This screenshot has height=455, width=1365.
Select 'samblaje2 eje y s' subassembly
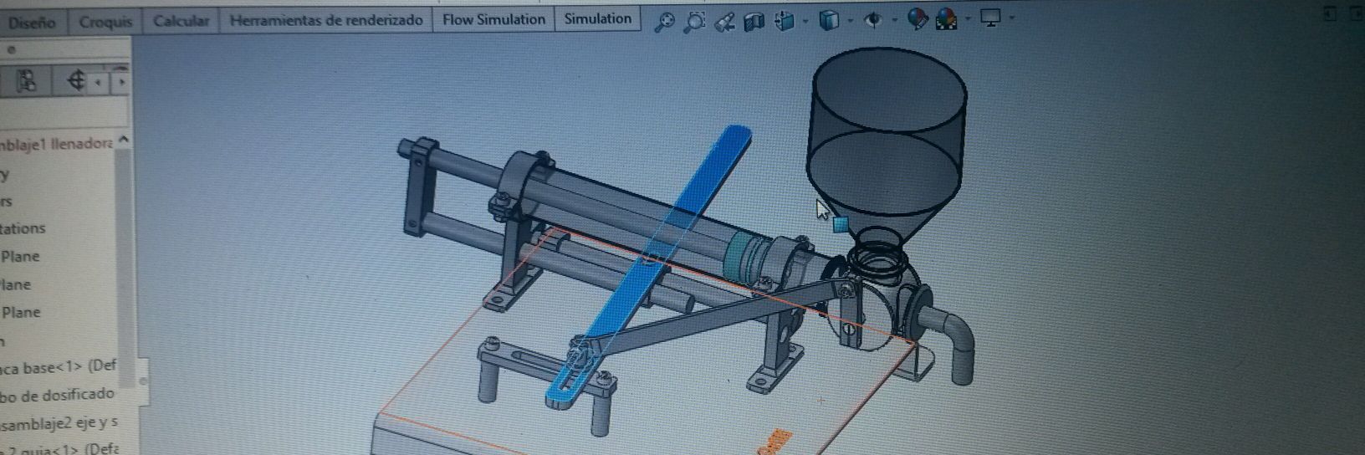pos(59,423)
